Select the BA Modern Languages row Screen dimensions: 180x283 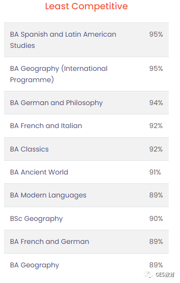86,196
